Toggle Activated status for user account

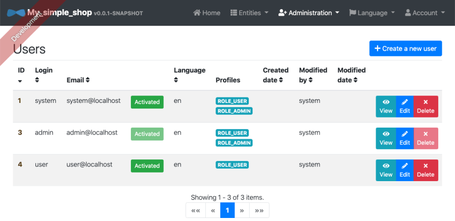coord(147,165)
